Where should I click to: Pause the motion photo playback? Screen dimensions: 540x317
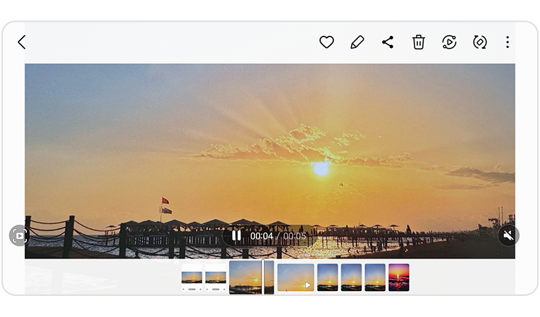point(236,236)
